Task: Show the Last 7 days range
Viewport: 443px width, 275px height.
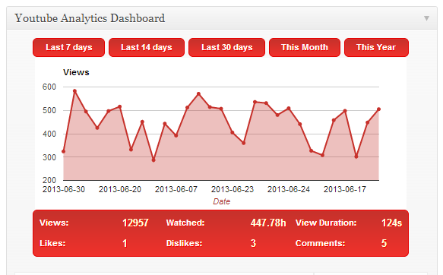Action: pos(69,47)
